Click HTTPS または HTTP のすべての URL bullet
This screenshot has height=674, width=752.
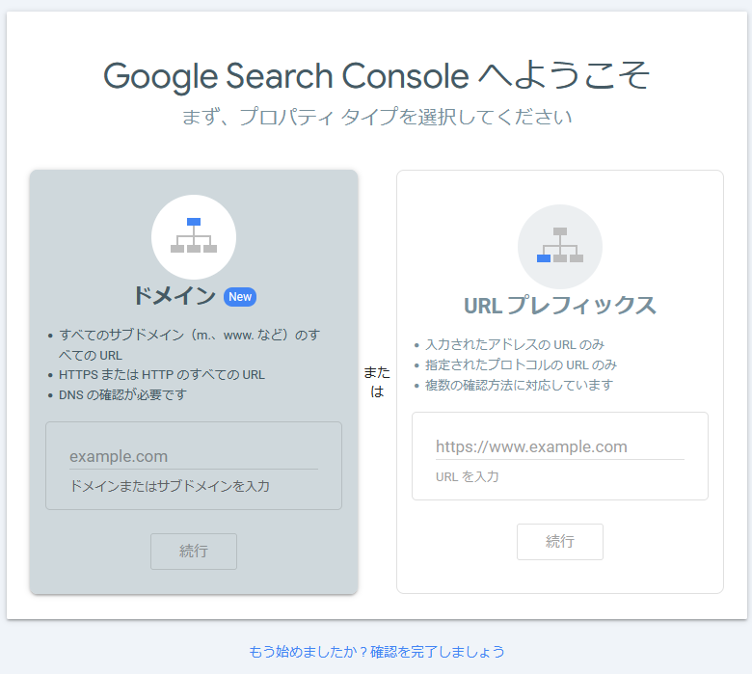[162, 375]
